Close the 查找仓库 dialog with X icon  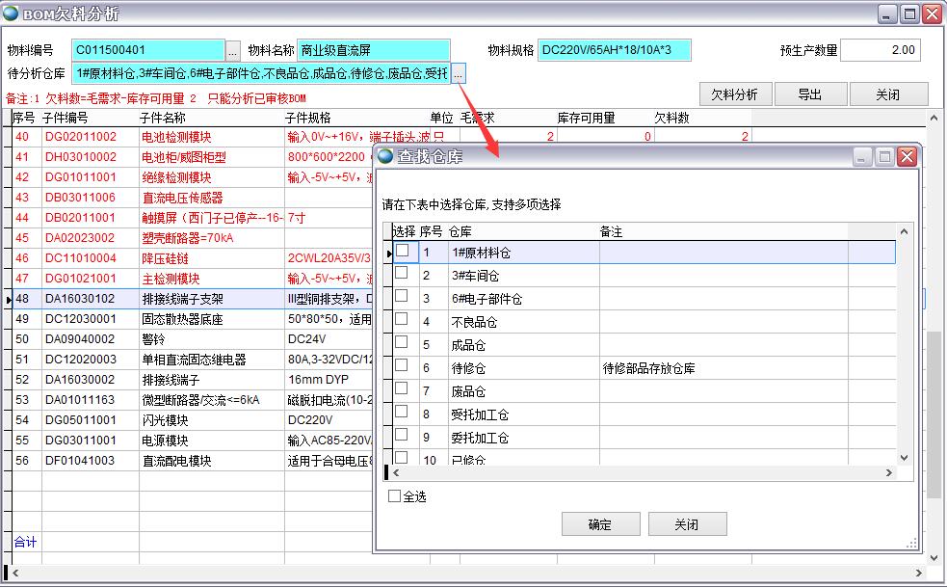pos(907,156)
